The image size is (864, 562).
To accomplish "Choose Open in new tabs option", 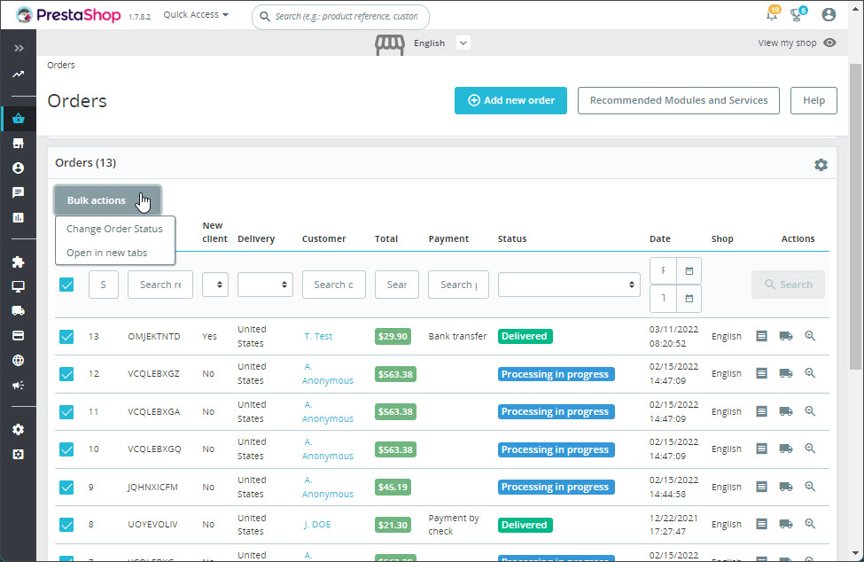I will pyautogui.click(x=107, y=253).
